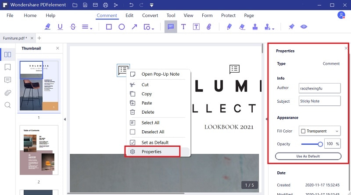Select the Pencil drawing tool

click(229, 27)
